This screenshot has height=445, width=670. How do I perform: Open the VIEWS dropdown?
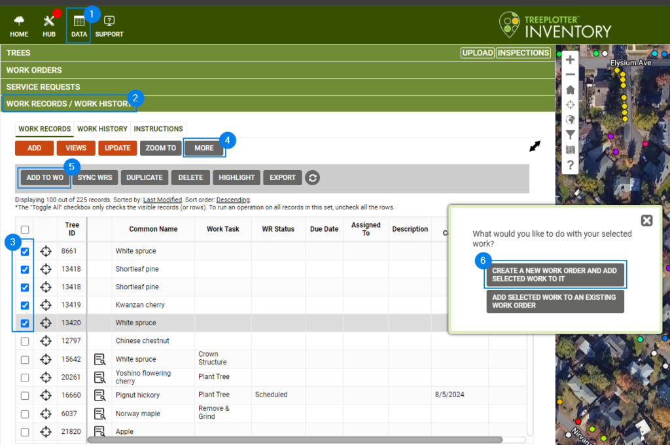[x=75, y=148]
